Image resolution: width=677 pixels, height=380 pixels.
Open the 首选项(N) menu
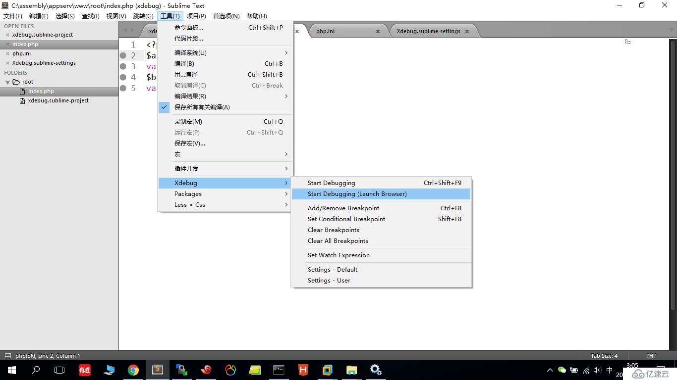(x=226, y=16)
